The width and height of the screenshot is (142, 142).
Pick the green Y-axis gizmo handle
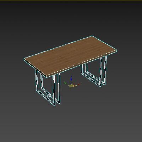pos(65,83)
